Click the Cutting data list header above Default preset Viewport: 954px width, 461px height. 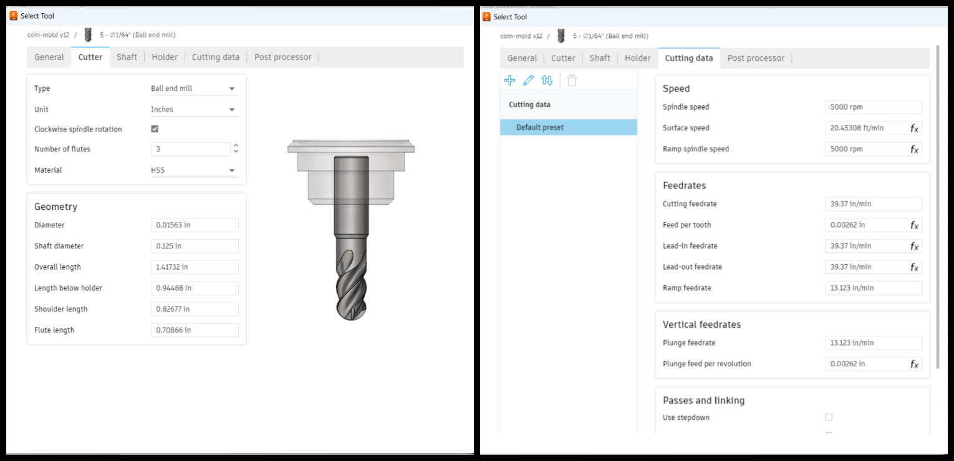point(529,105)
